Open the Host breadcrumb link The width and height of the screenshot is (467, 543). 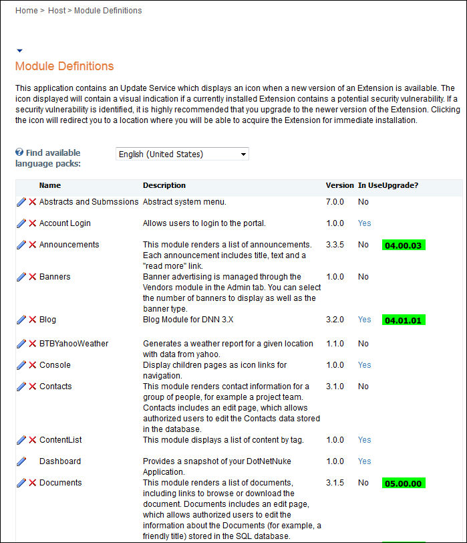click(57, 11)
